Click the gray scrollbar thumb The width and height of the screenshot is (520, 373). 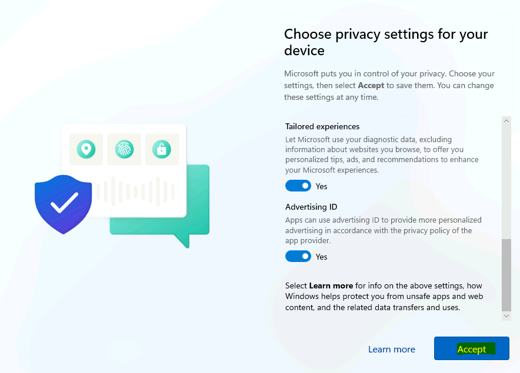pyautogui.click(x=506, y=275)
